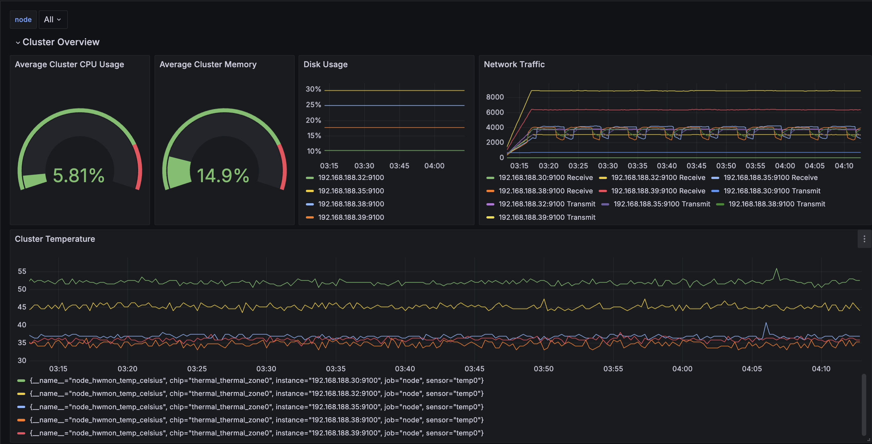
Task: Toggle 192.168.188.39:9100 Disk Usage legend entry
Action: tap(351, 218)
